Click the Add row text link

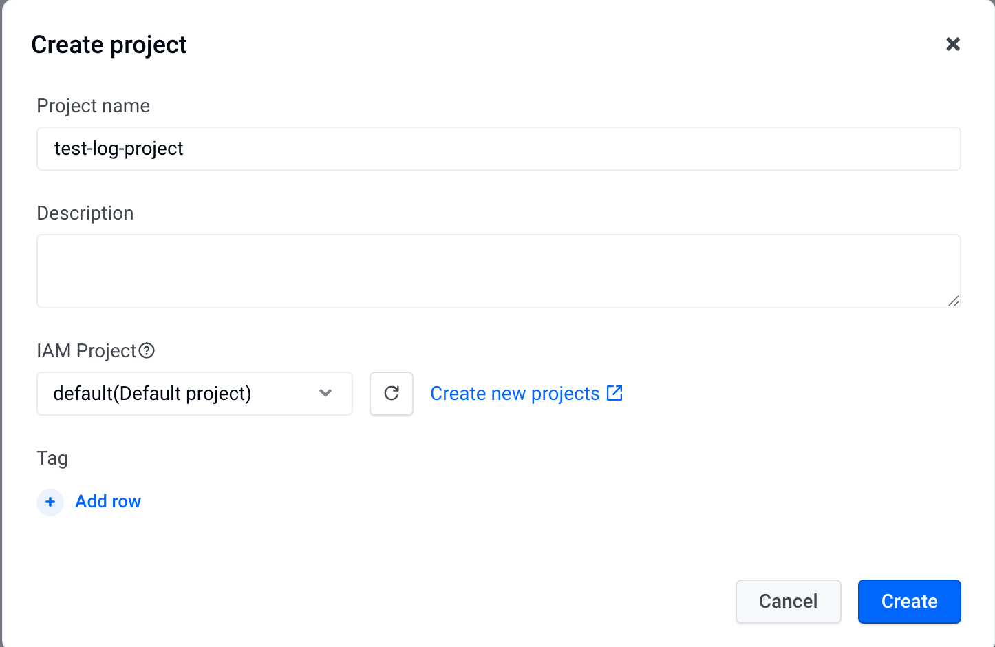coord(108,502)
